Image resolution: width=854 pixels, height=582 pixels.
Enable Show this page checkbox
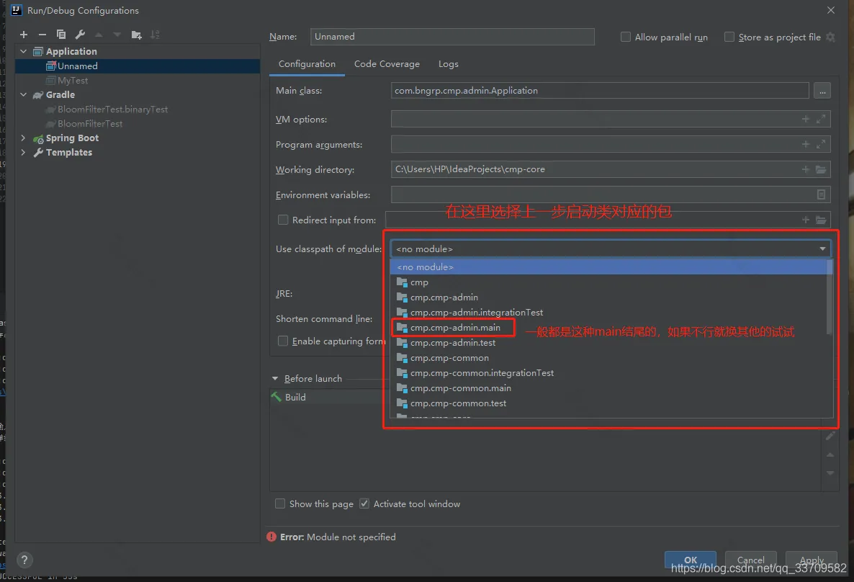[x=280, y=503]
